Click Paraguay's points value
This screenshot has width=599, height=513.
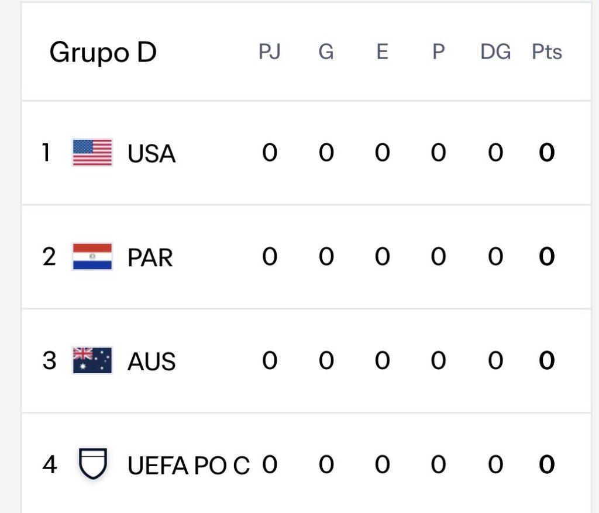[x=546, y=257]
